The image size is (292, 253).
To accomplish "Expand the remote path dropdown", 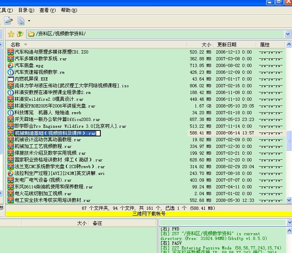I will tap(288, 34).
